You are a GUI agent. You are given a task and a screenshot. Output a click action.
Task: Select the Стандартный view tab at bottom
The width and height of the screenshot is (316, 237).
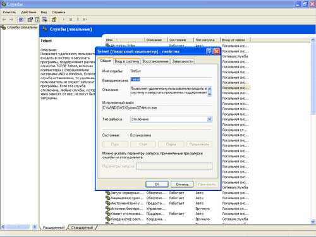tap(82, 228)
